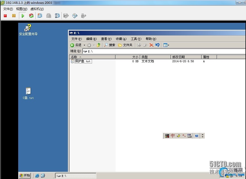Click into the address bar showing E:\

coord(164,51)
